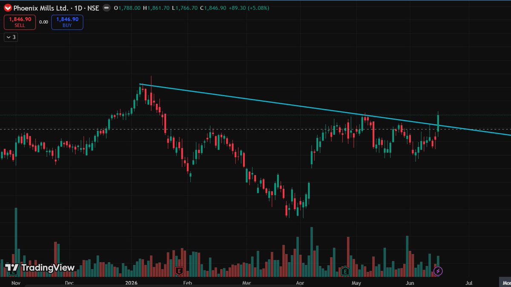
Task: Click the Dec label on time axis
Action: tap(69, 283)
